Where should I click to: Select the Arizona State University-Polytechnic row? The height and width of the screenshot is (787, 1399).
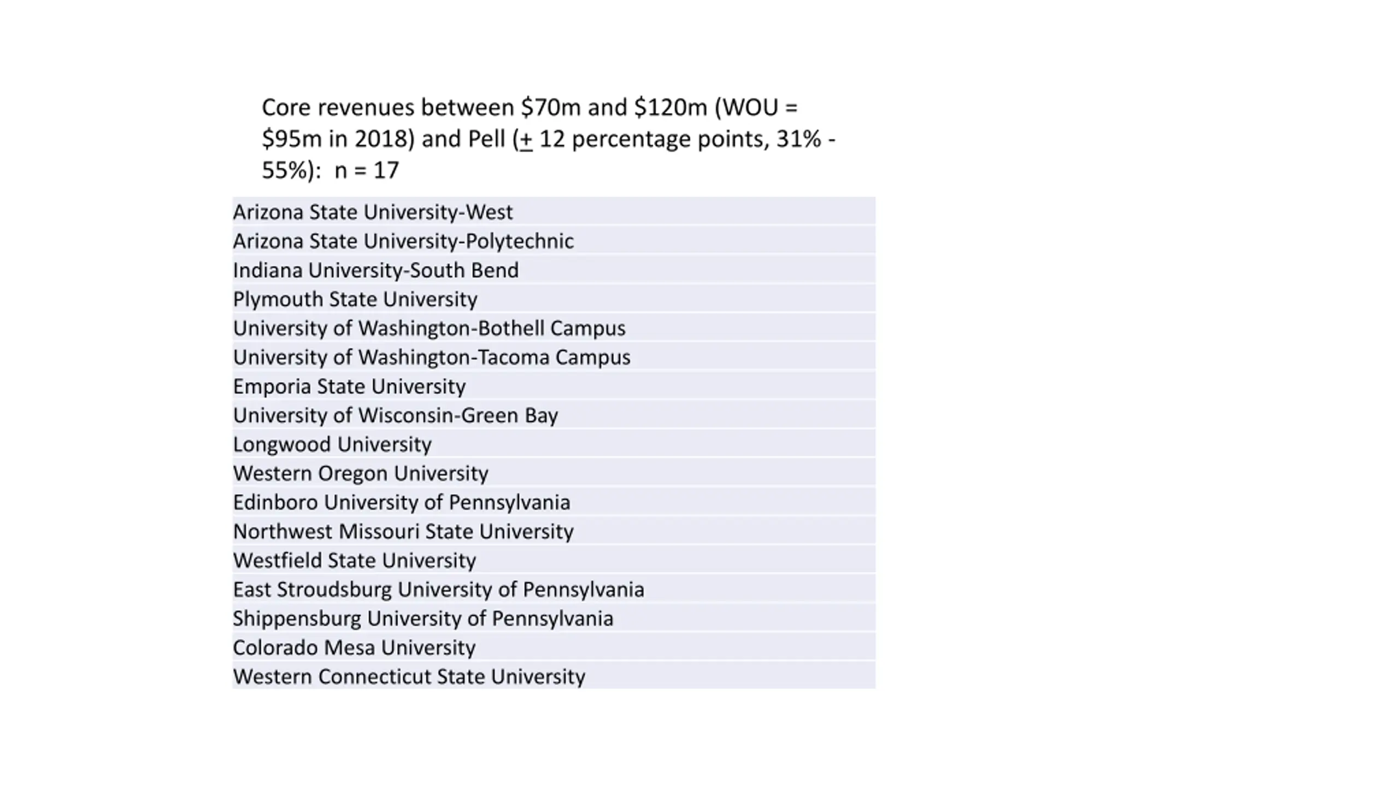[403, 241]
